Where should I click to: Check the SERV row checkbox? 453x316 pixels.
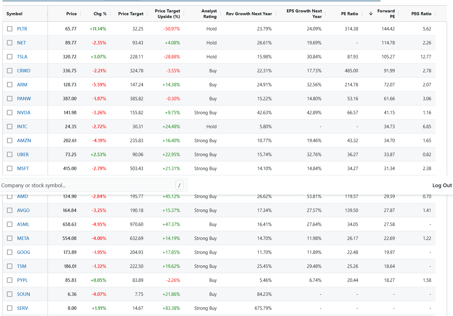click(x=10, y=308)
